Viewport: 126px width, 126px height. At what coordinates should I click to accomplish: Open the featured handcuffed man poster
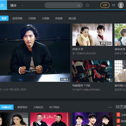coord(35,53)
